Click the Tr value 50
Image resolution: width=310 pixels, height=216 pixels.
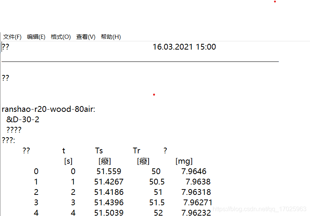(156, 171)
